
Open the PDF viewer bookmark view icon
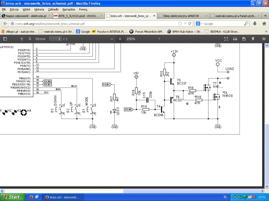(253, 39)
